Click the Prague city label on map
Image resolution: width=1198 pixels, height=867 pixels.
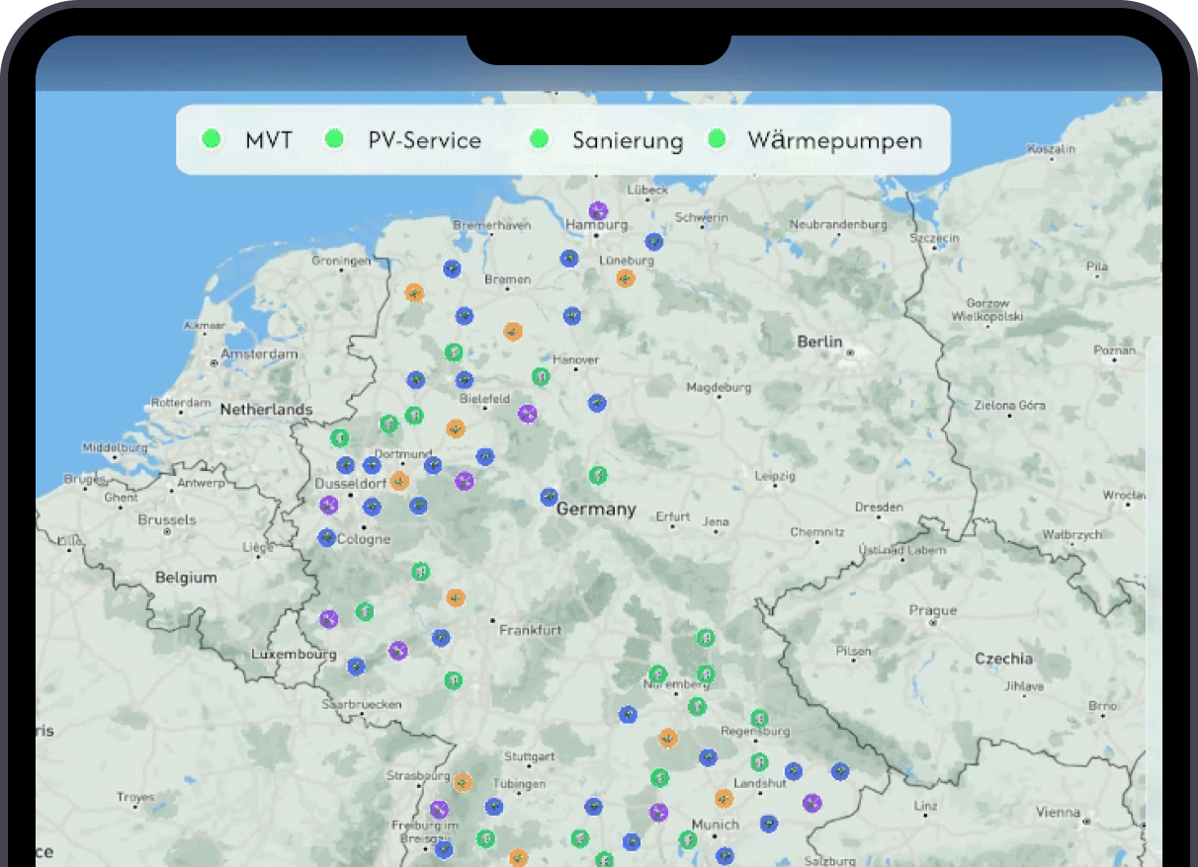(932, 610)
